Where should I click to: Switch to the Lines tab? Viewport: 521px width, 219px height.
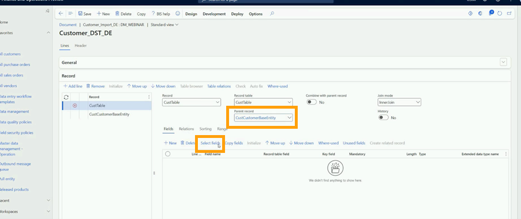[x=65, y=45]
